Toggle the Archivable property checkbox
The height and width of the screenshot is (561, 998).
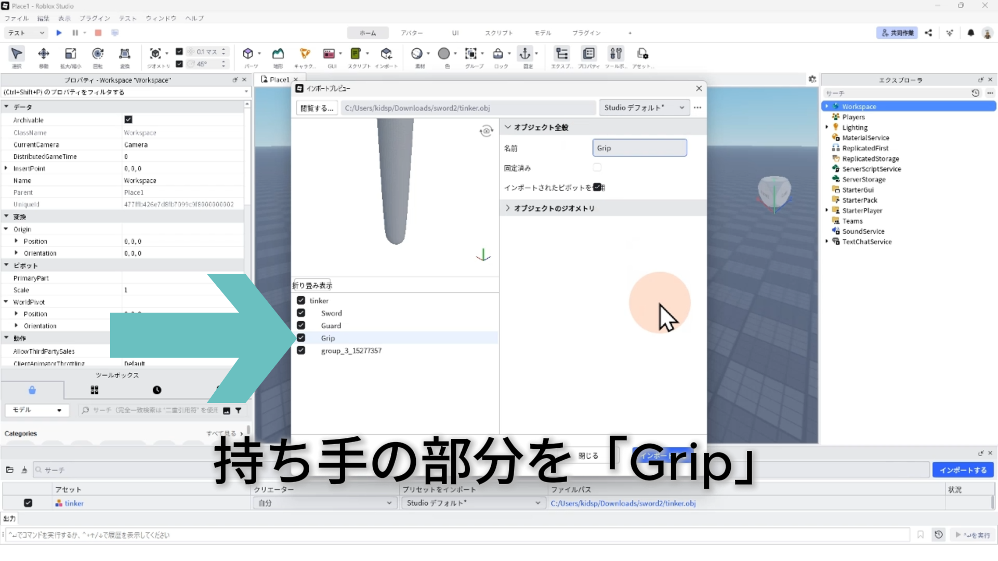pyautogui.click(x=128, y=120)
